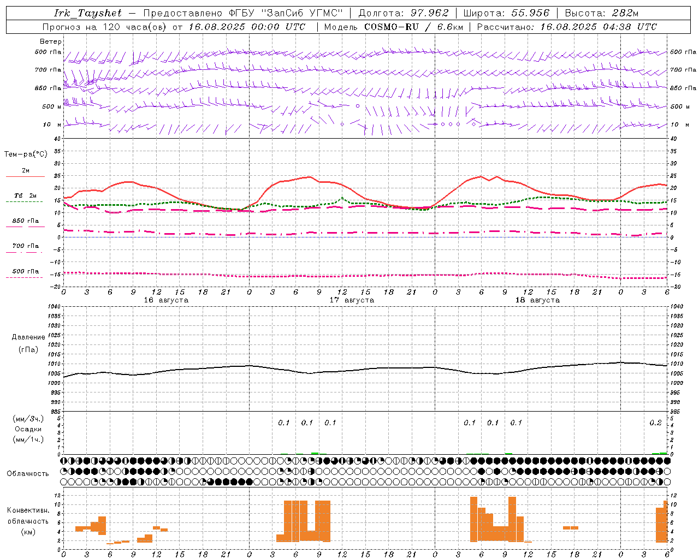Click the Конвективн. label text
The image size is (699, 559).
pyautogui.click(x=28, y=510)
